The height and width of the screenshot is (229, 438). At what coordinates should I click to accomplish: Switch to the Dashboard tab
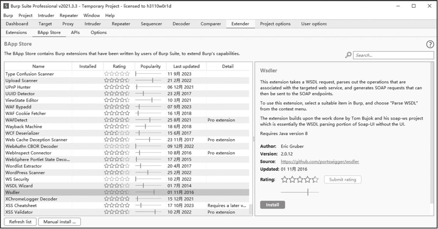point(17,24)
